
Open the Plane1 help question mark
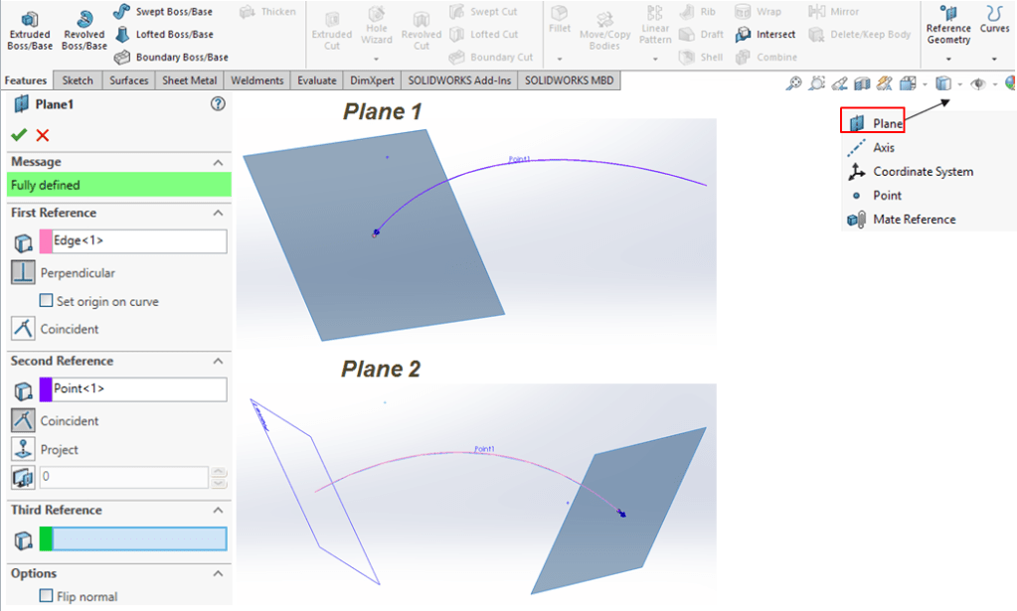coord(218,104)
